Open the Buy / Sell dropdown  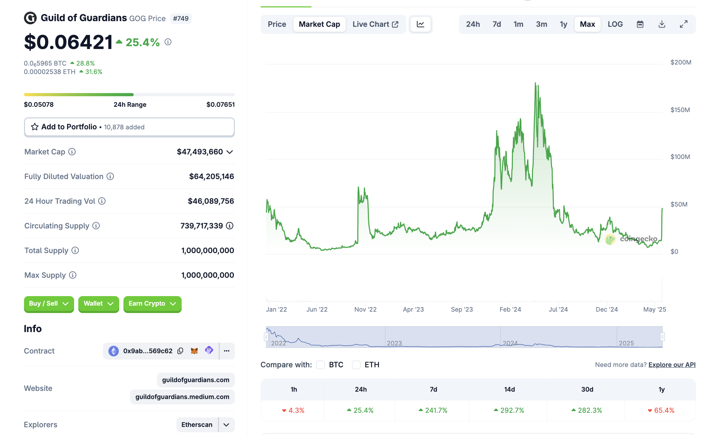[49, 304]
